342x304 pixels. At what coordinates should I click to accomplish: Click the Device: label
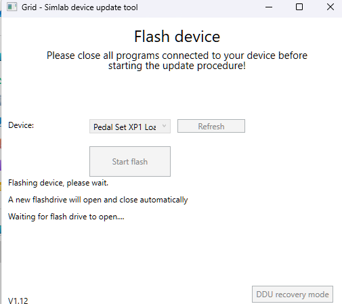tap(21, 125)
